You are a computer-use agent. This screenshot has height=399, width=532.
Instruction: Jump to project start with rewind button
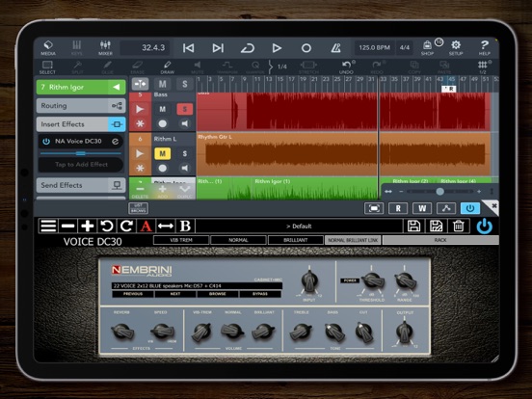point(189,48)
